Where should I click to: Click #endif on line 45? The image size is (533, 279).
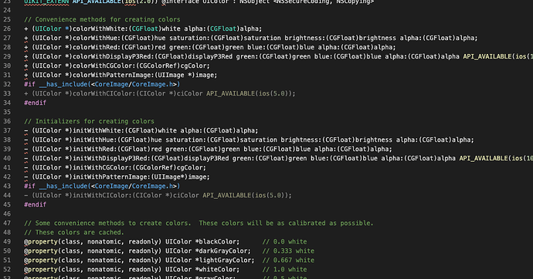(x=35, y=204)
